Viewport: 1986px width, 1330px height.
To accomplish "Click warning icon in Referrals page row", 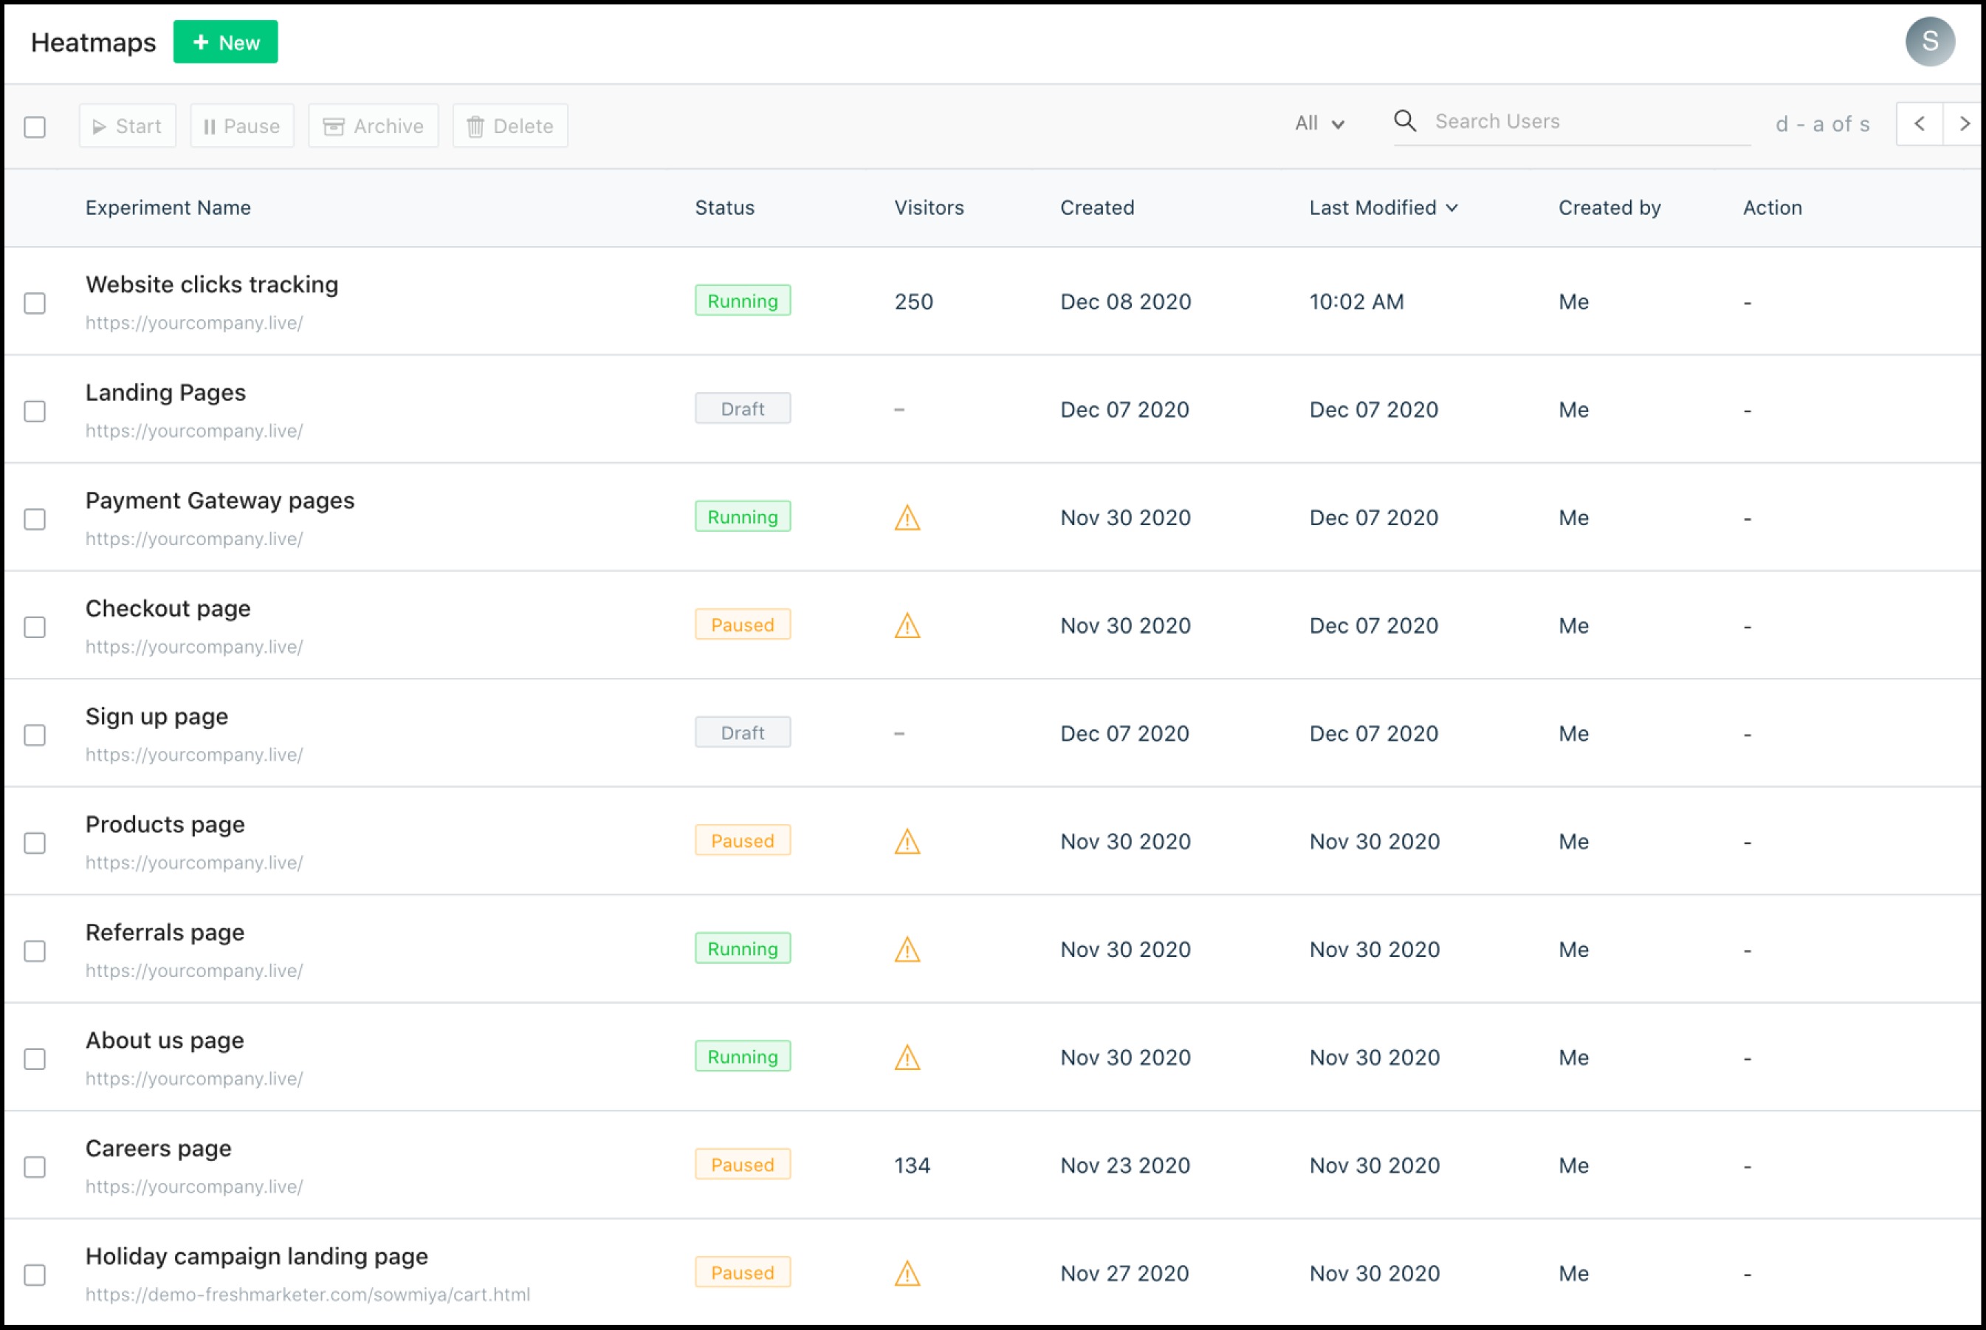I will coord(907,949).
